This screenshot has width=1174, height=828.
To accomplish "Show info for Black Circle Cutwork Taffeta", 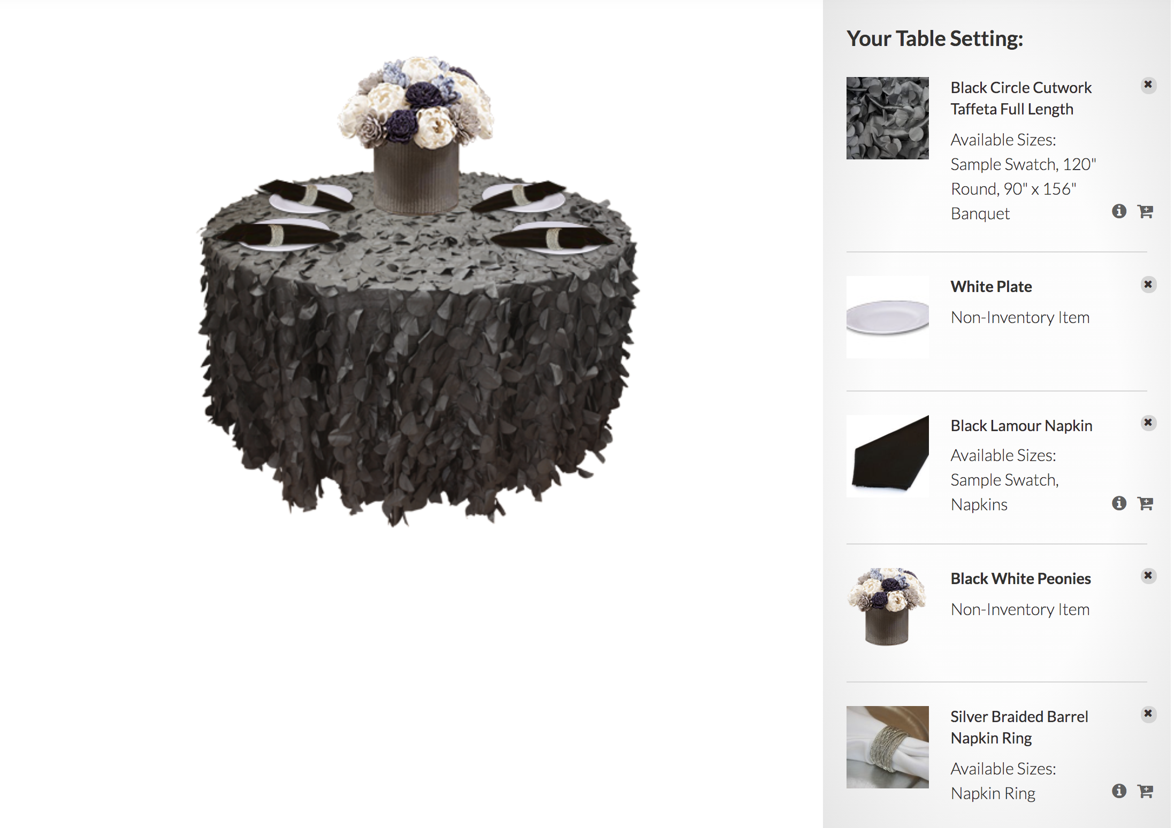I will point(1119,211).
